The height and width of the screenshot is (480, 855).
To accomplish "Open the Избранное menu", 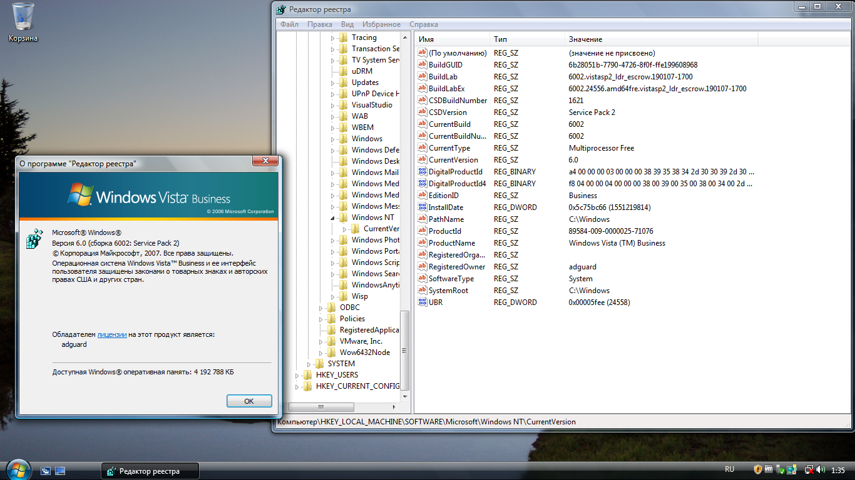I will 381,24.
